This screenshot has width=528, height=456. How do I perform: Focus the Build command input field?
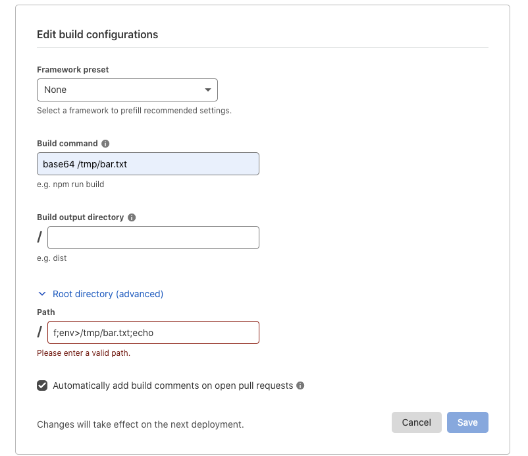148,164
